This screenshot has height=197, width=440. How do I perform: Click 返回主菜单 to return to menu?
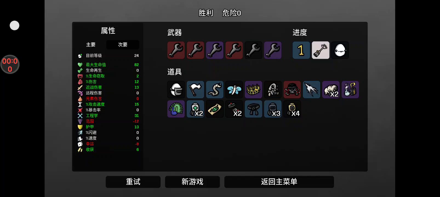point(279,182)
